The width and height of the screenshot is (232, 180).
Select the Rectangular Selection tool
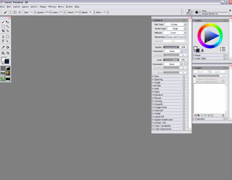point(3,26)
